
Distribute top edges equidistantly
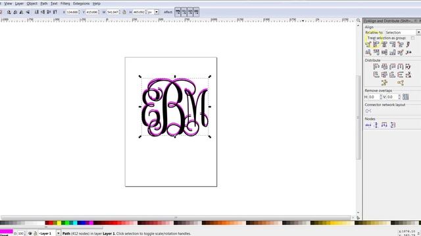tap(376, 75)
